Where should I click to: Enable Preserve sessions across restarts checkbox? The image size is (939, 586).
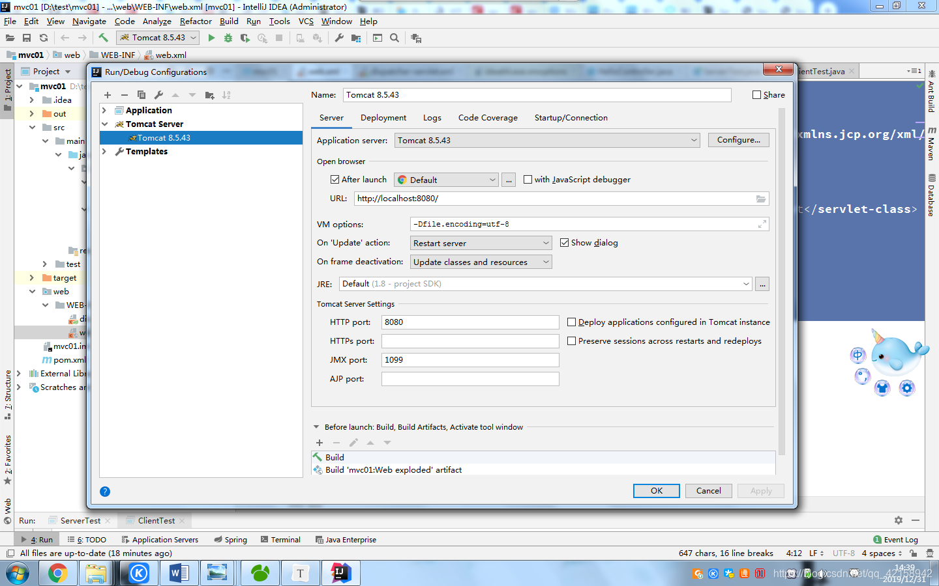coord(572,341)
